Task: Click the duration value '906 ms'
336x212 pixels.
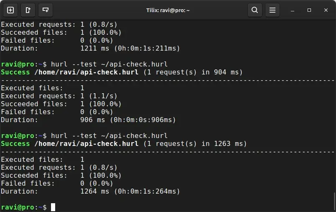Action: click(x=93, y=120)
